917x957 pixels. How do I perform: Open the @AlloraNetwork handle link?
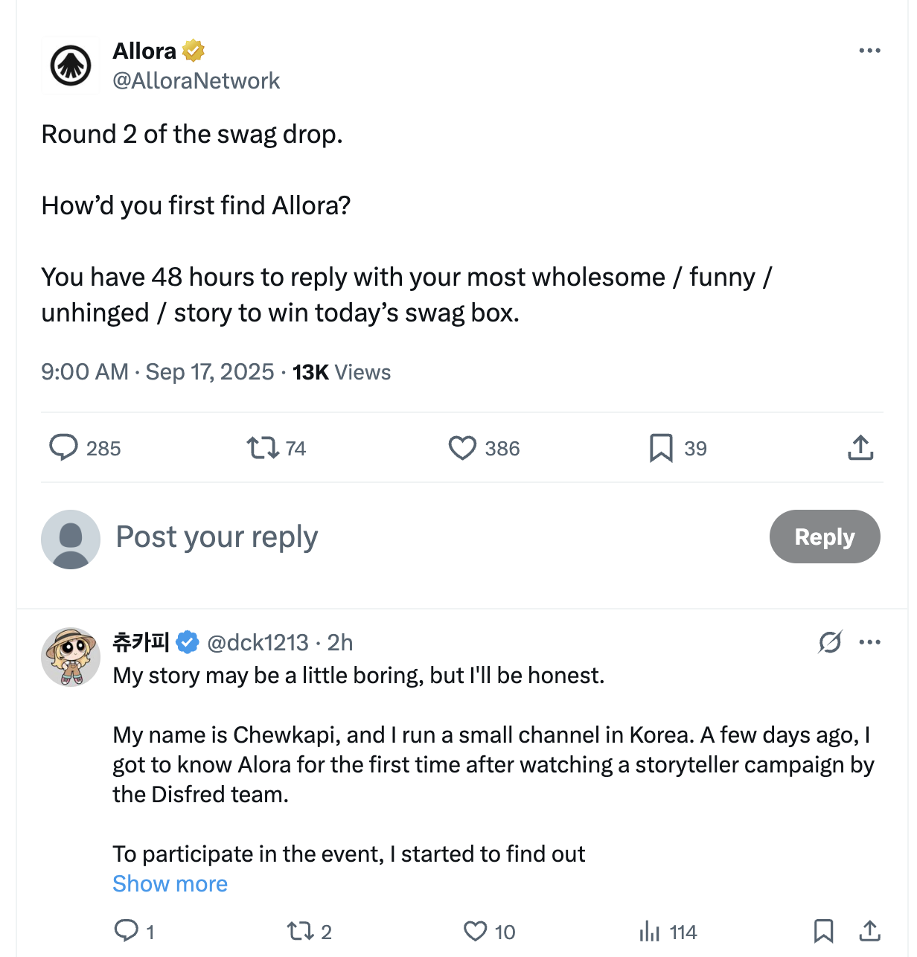tap(196, 80)
